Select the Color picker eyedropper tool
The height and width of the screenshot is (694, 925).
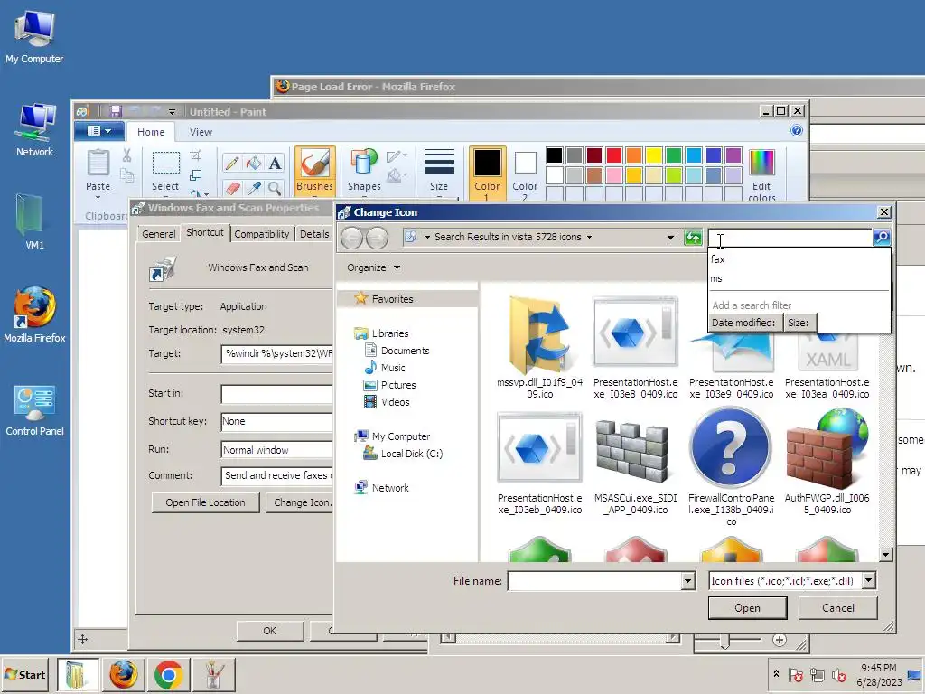click(x=254, y=188)
